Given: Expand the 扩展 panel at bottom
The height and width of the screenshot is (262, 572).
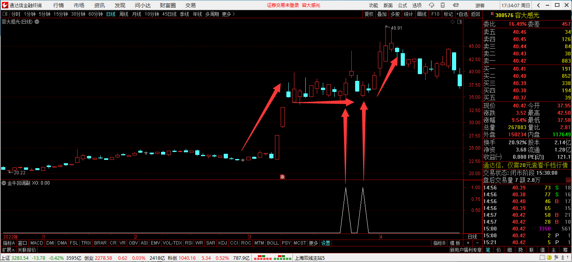Looking at the screenshot, I should click(8, 250).
